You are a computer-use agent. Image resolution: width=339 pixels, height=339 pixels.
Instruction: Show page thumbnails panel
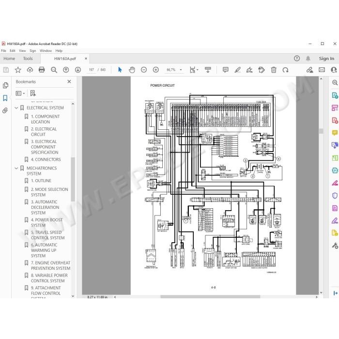point(5,85)
